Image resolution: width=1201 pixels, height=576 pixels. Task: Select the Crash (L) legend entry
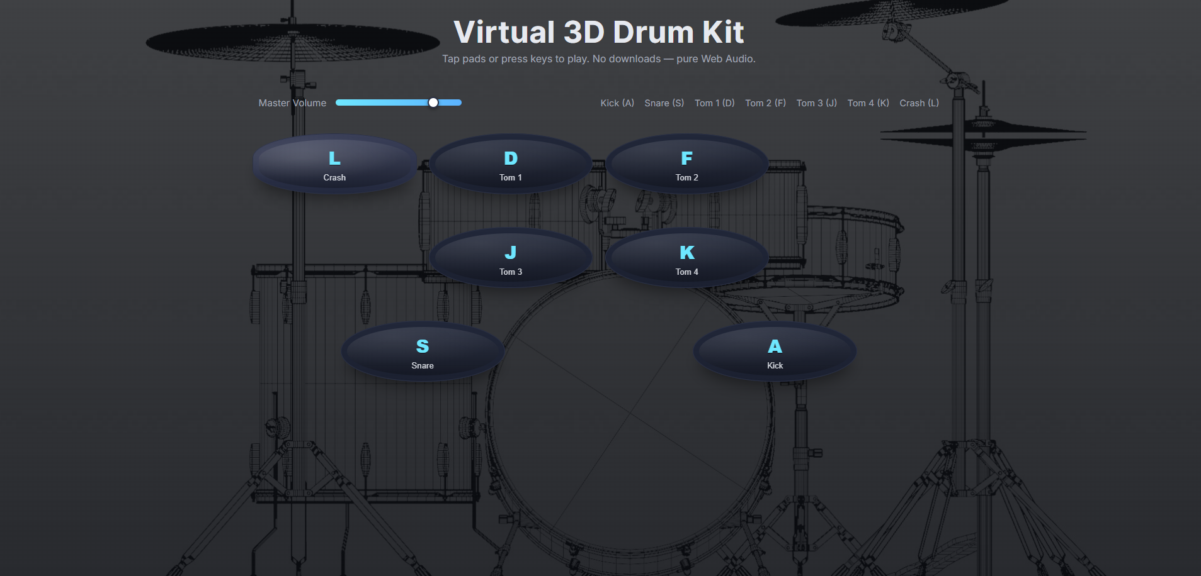click(919, 102)
